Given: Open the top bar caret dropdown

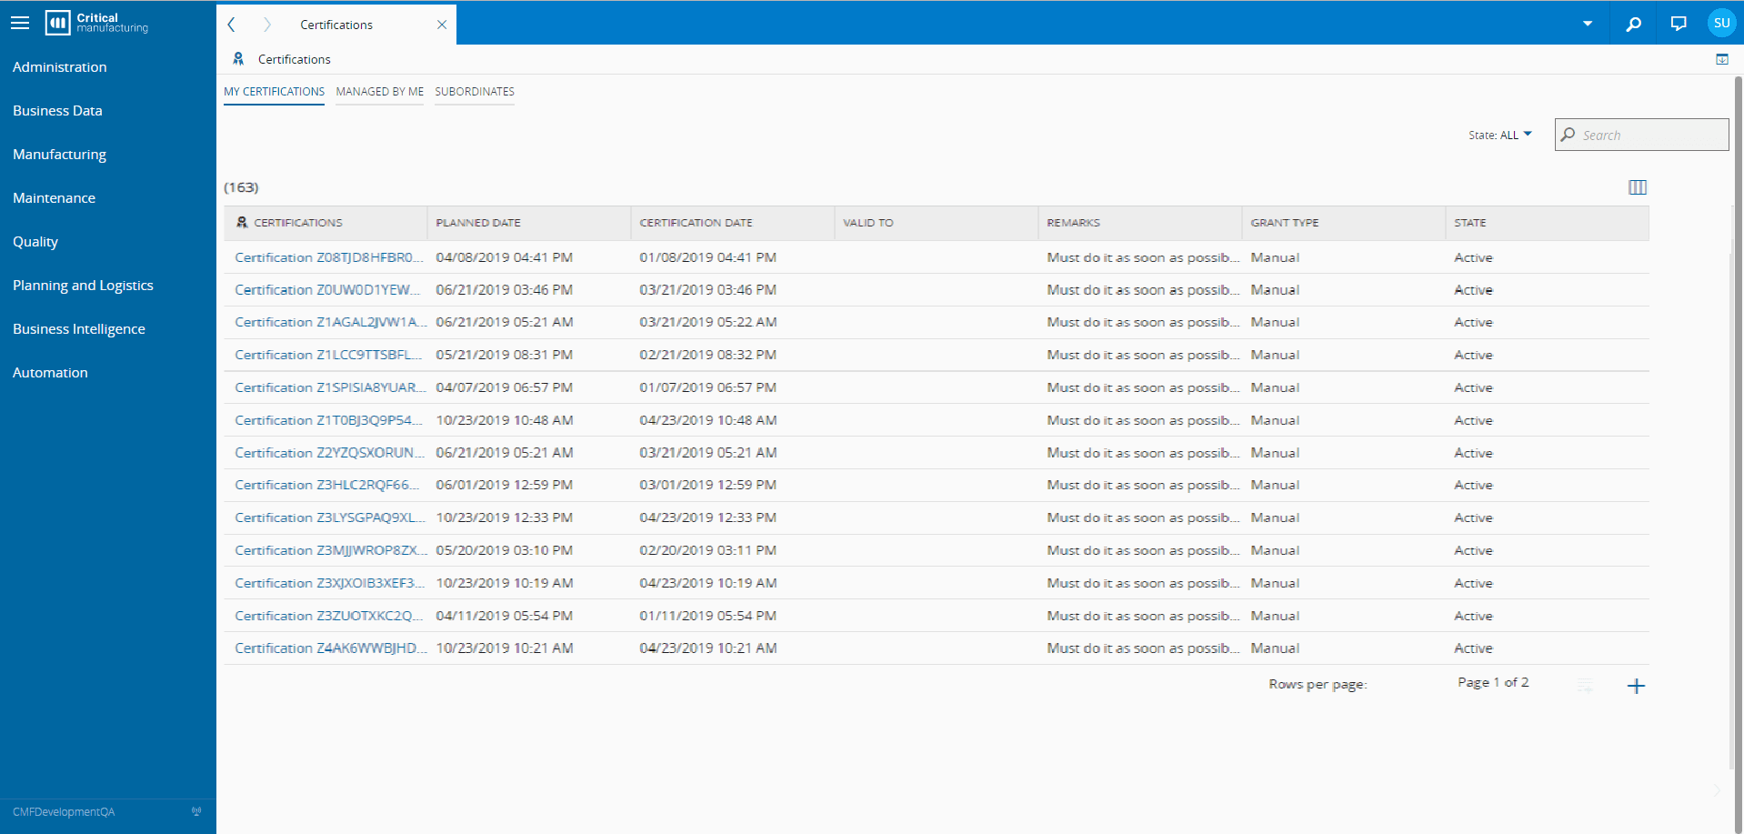Looking at the screenshot, I should pyautogui.click(x=1587, y=24).
